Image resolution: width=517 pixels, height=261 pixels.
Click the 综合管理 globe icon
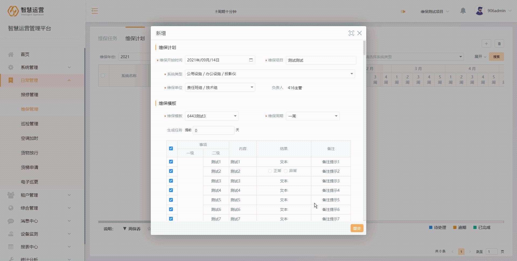(11, 208)
